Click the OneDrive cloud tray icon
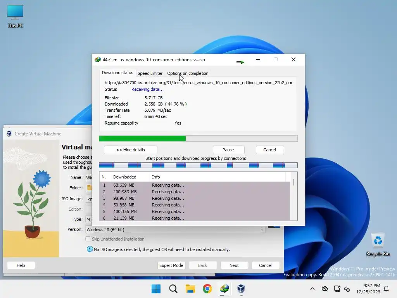The image size is (397, 298). (x=325, y=289)
